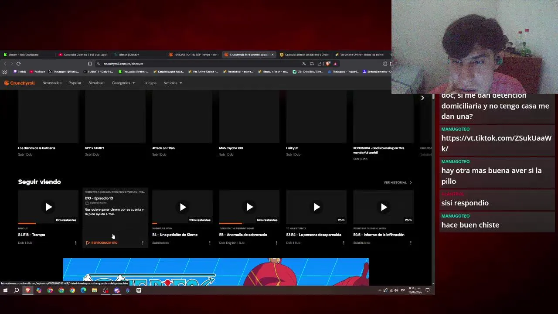Click REPRODUCIR E10 button
Image resolution: width=558 pixels, height=314 pixels.
[x=102, y=242]
